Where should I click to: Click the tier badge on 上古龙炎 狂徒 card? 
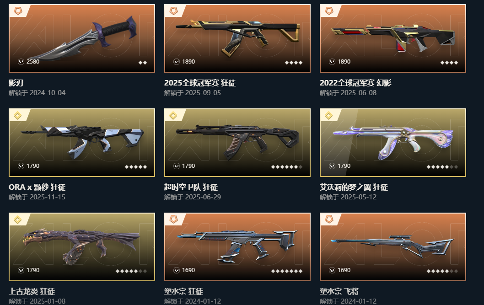click(x=18, y=220)
